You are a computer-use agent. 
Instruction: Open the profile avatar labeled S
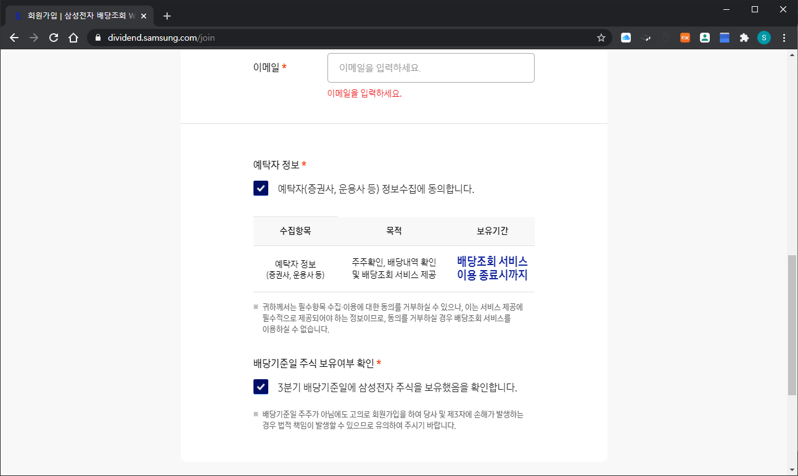click(764, 38)
